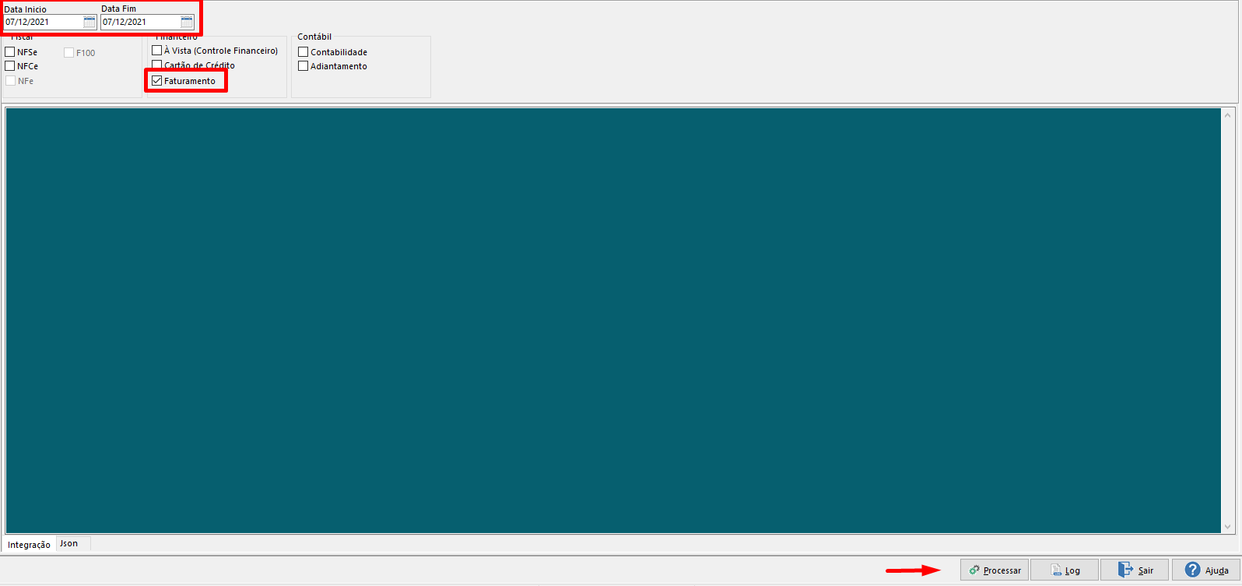Click the Sair exit button

(x=1135, y=570)
